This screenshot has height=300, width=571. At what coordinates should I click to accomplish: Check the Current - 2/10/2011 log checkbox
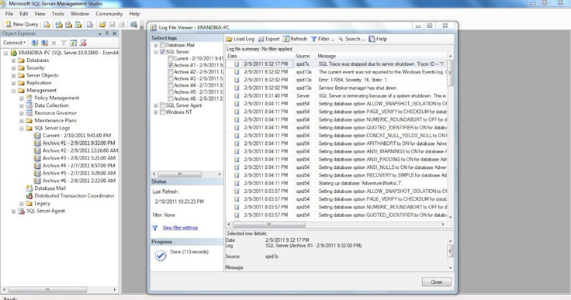pos(170,59)
